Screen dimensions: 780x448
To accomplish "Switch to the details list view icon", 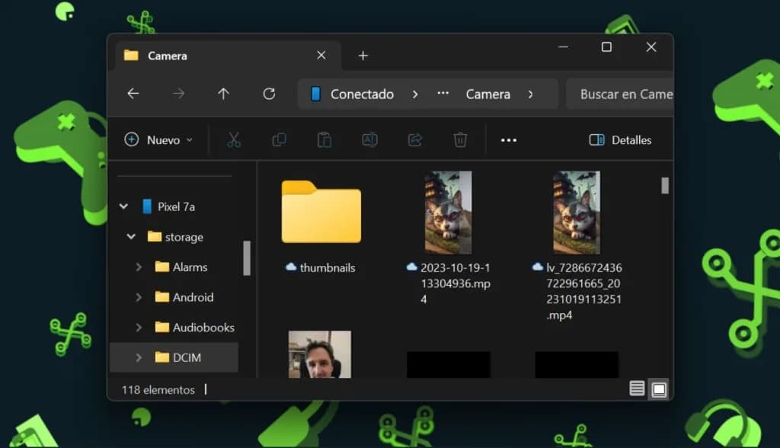I will [x=637, y=389].
